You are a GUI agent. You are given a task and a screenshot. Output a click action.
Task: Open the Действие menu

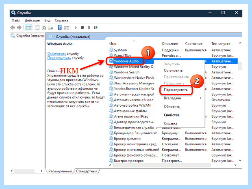click(x=32, y=20)
